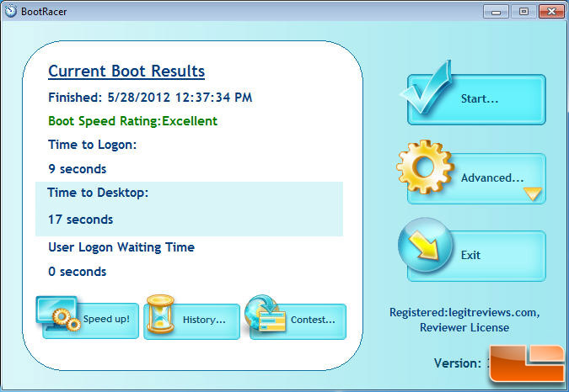Click the monitor-with-gears Speed up icon
Viewport: 569px width, 392px height.
(x=58, y=314)
